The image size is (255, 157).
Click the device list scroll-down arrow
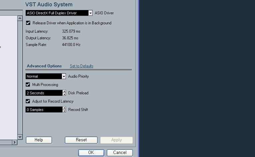(x=20, y=137)
